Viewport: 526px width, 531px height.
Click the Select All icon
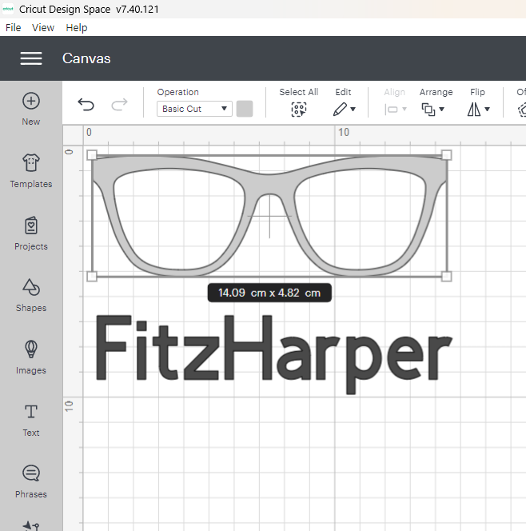click(x=299, y=110)
